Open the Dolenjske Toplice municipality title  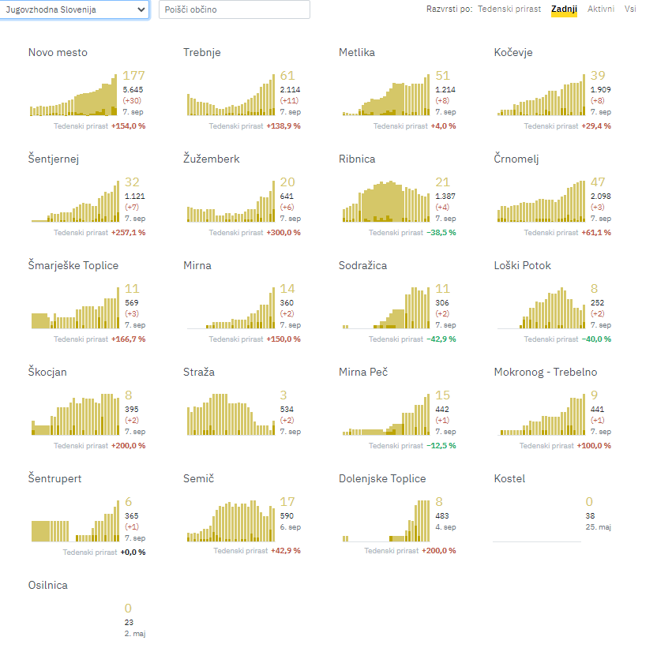tap(382, 478)
